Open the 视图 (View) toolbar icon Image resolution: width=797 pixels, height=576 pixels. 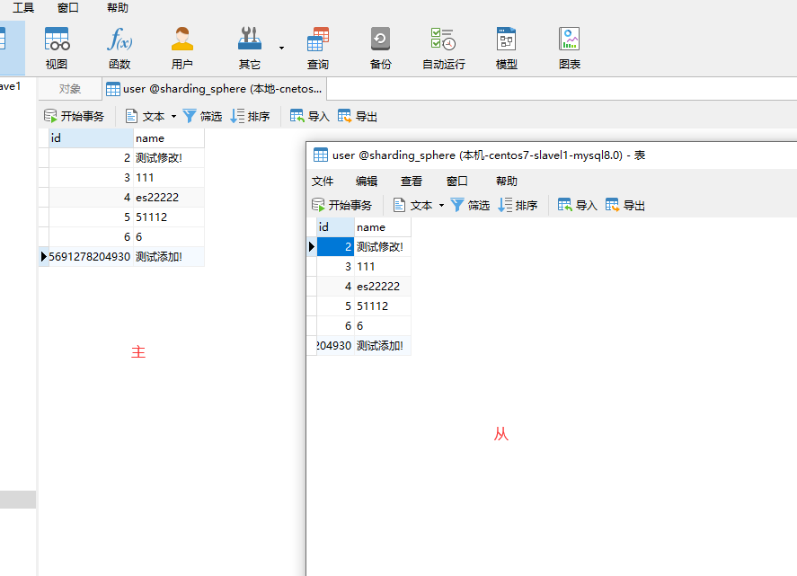pyautogui.click(x=57, y=49)
